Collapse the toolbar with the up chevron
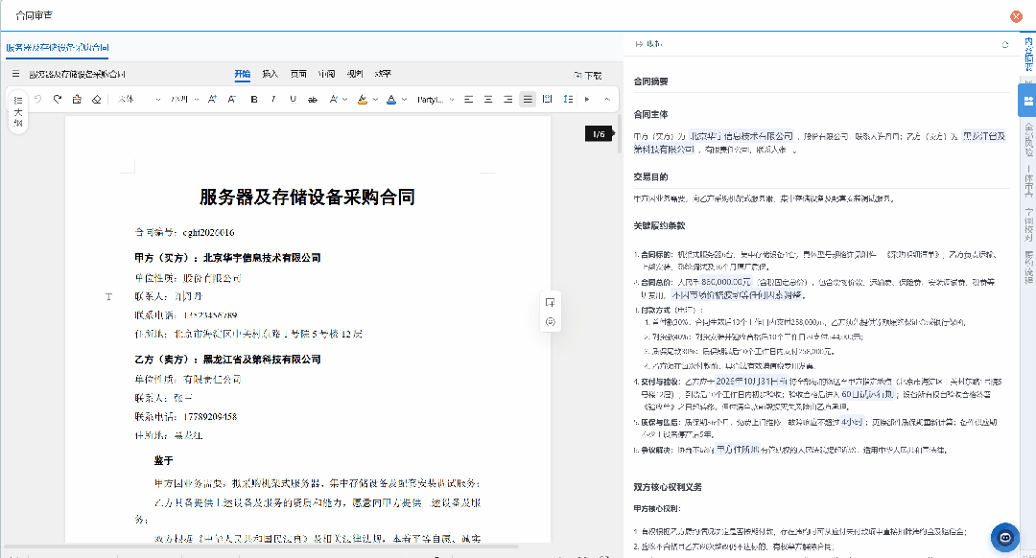 tap(606, 99)
